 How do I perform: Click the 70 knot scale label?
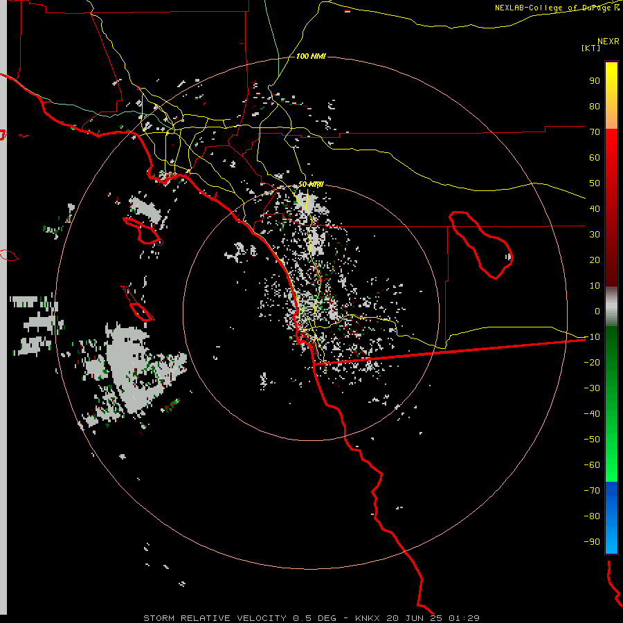pos(595,132)
